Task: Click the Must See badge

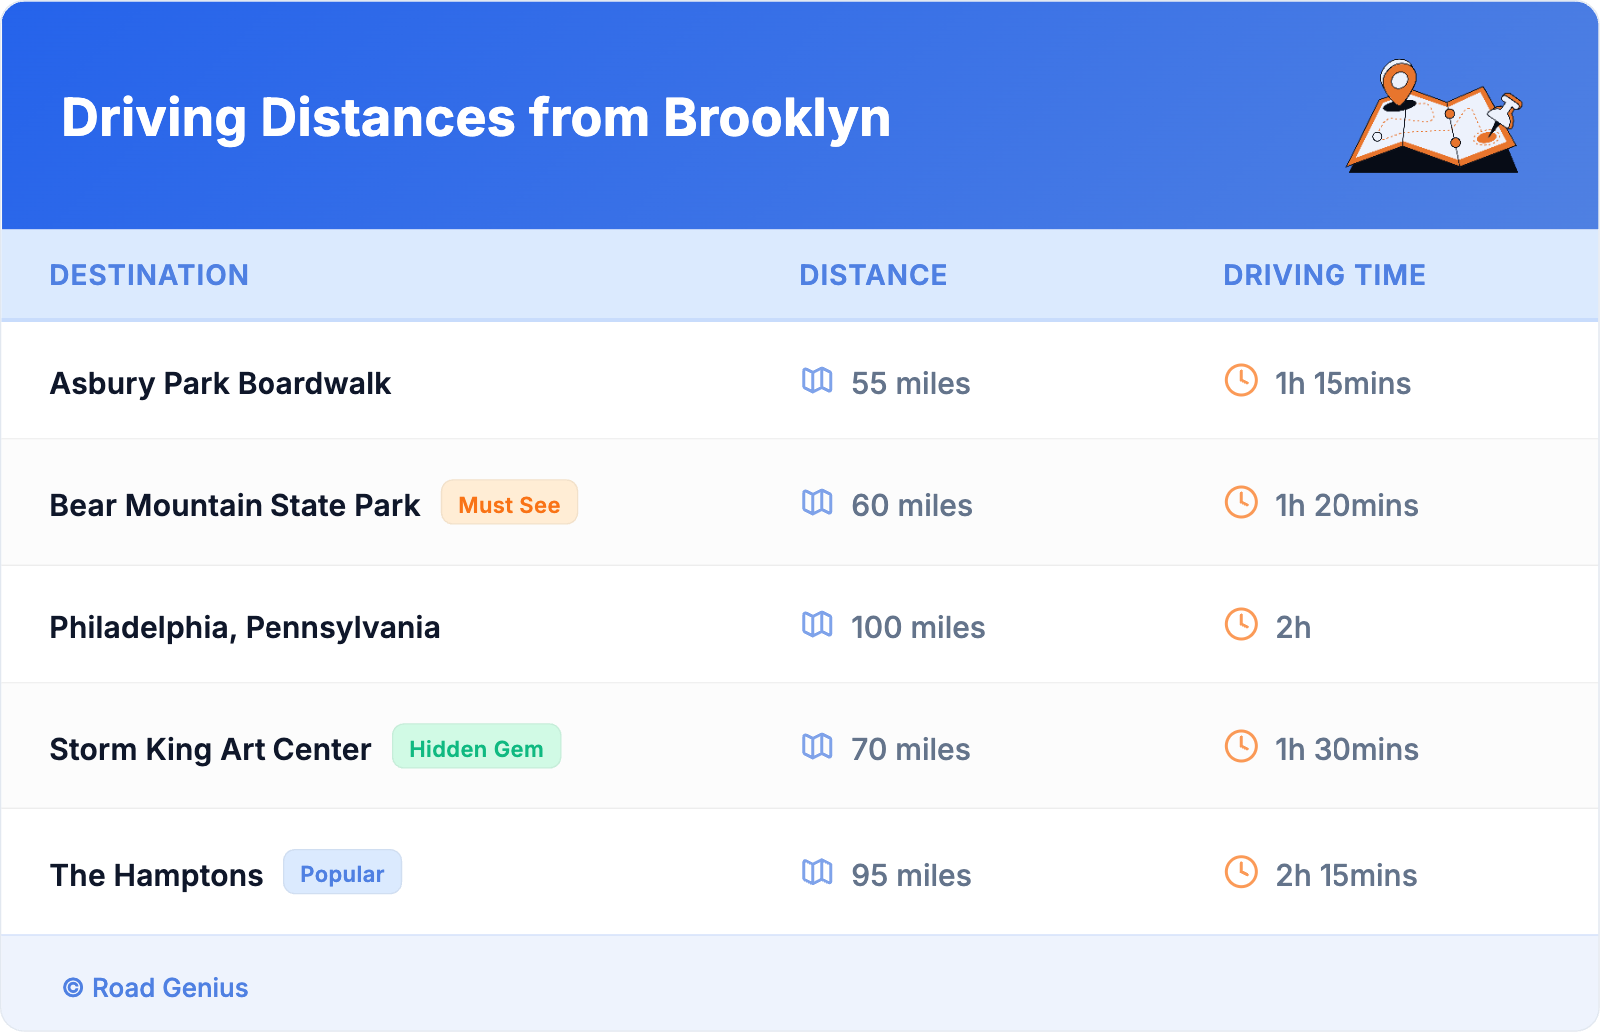Action: click(509, 503)
